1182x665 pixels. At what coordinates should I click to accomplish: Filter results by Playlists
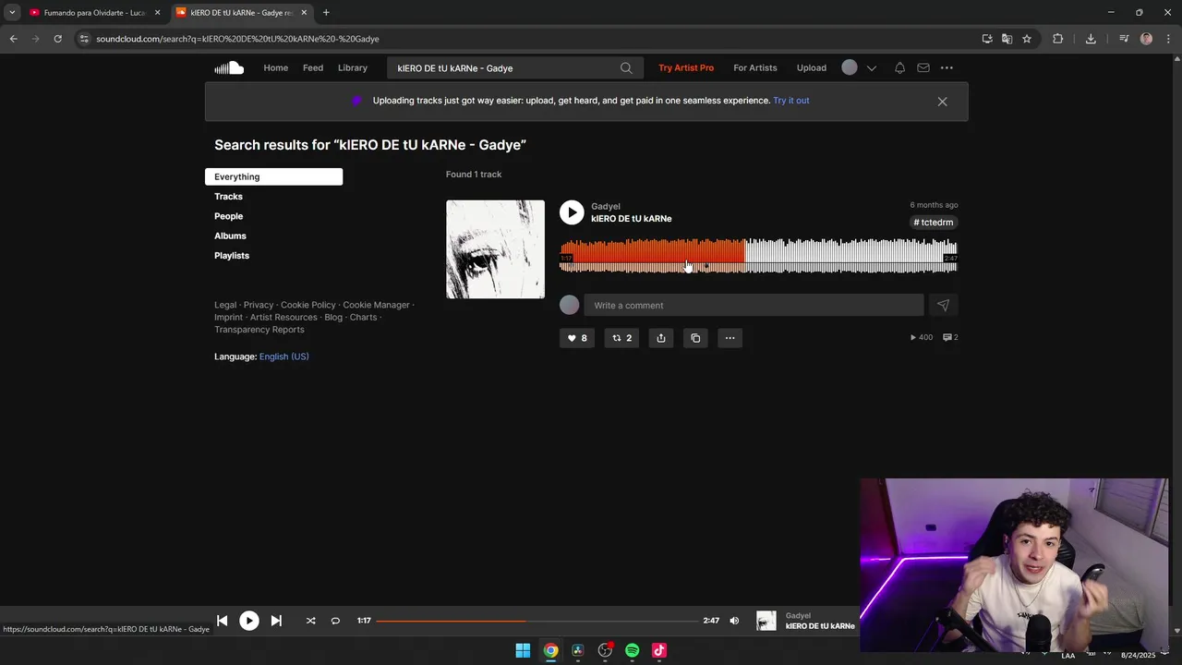coord(232,256)
